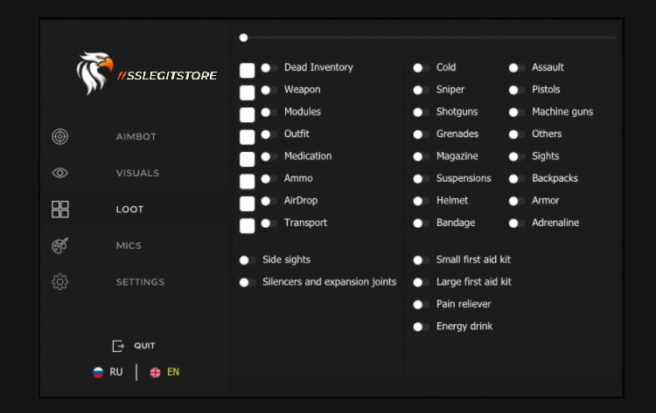Open the color swatch beside AirDrop
656x413 pixels.
[248, 203]
